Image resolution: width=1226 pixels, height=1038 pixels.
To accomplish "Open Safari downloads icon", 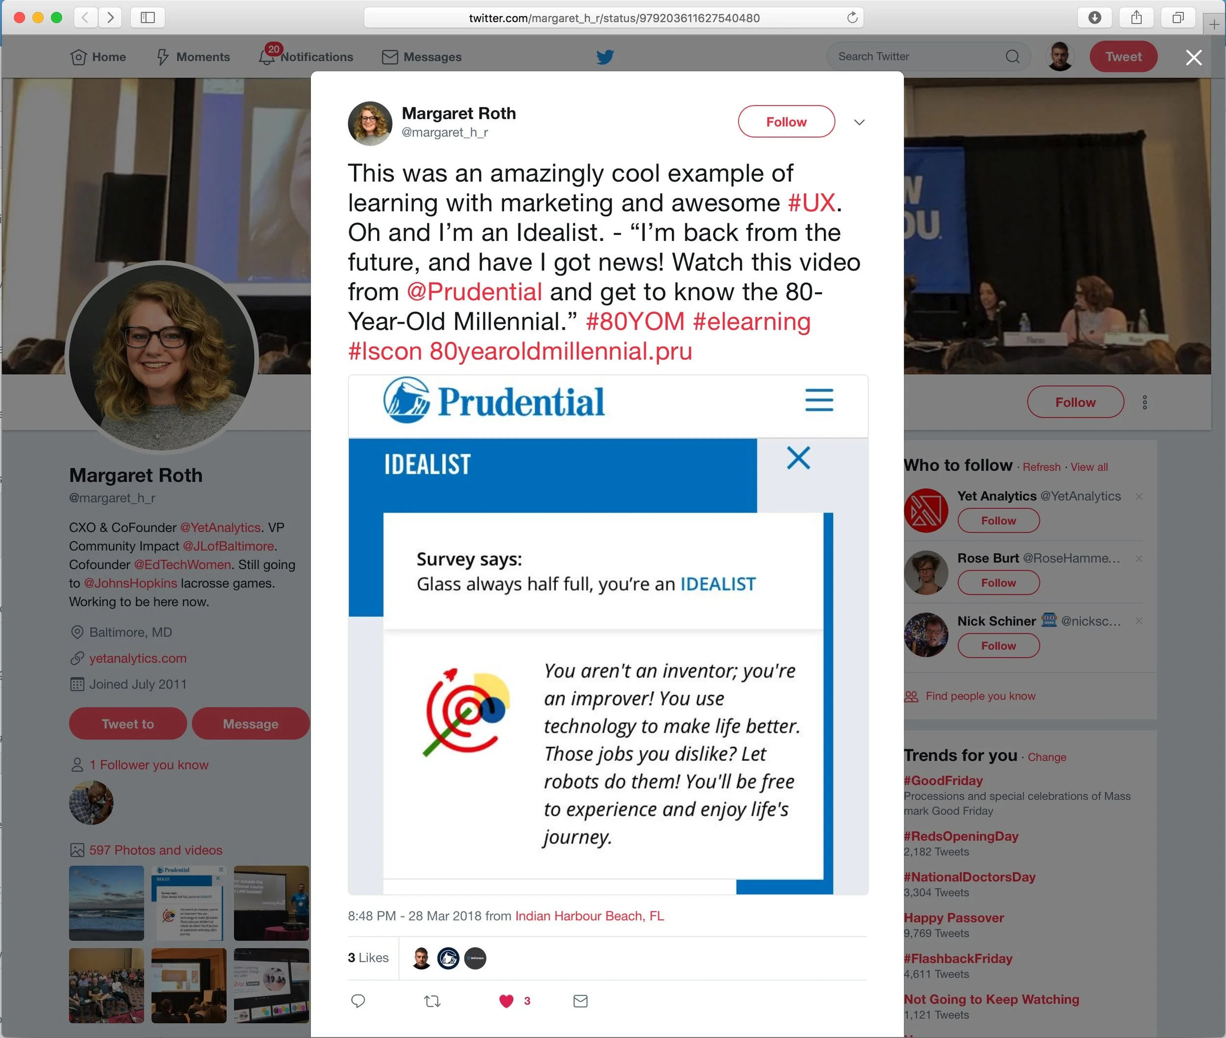I will (1094, 18).
